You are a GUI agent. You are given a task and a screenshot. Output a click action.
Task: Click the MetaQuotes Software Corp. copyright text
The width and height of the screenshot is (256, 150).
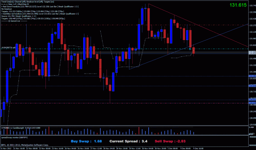tap(25, 145)
